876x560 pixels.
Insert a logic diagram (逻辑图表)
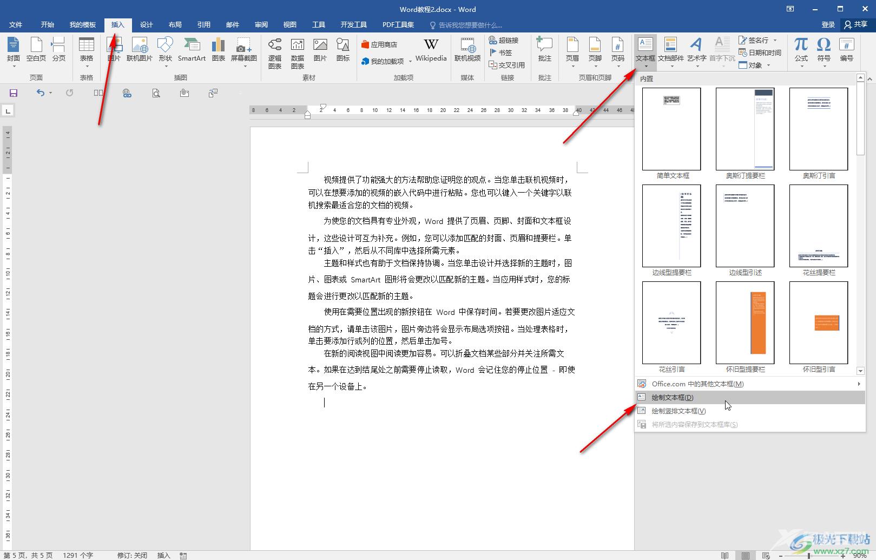275,53
